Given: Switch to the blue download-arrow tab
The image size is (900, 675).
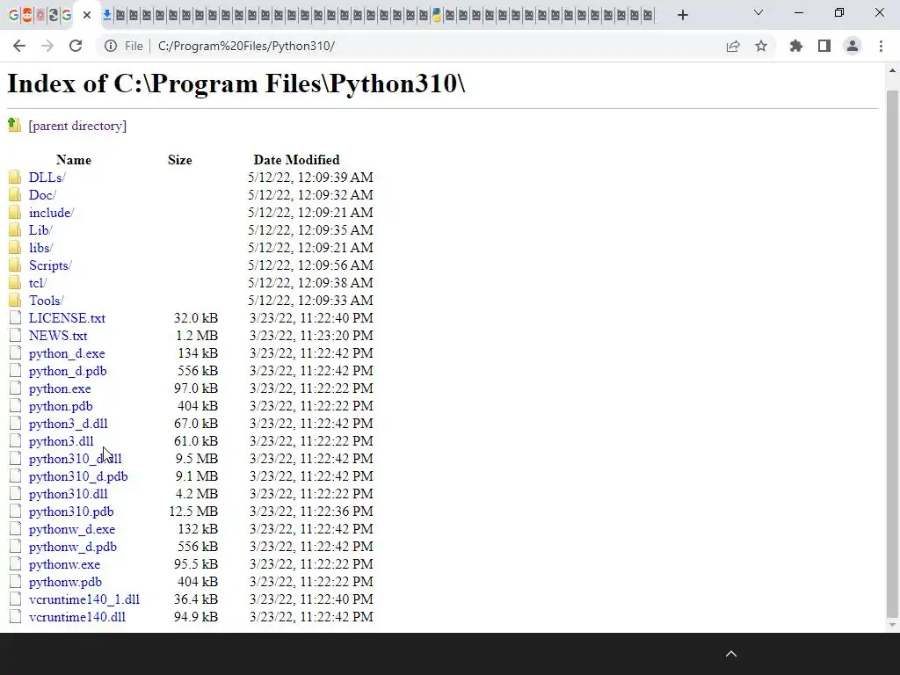Looking at the screenshot, I should coord(106,16).
